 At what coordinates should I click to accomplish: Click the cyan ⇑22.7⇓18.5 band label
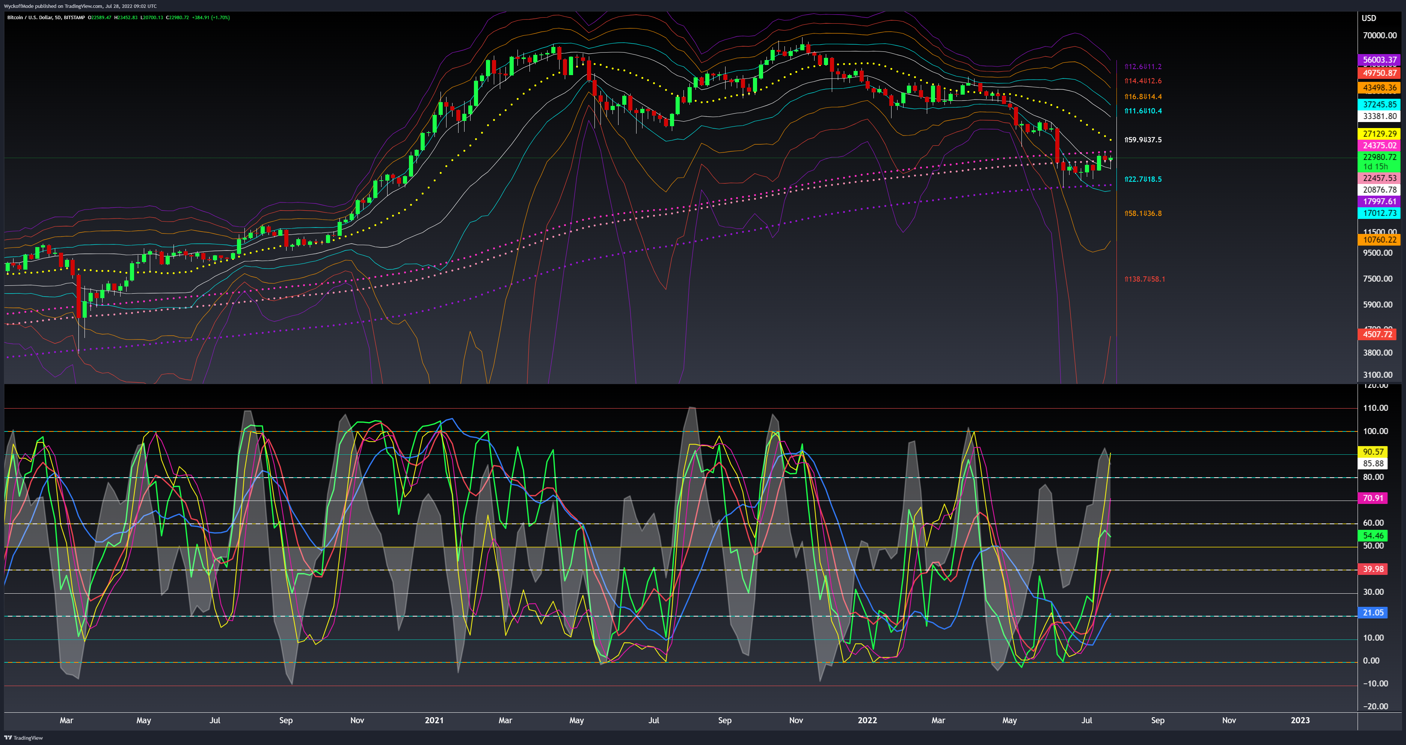(1143, 179)
